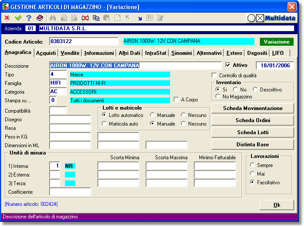Select Inventario Si radio button
Image resolution: width=304 pixels, height=227 pixels.
tap(218, 89)
